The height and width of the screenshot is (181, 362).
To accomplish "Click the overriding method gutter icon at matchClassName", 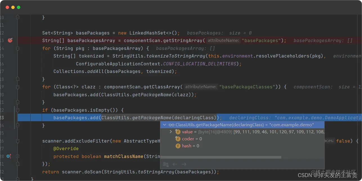I will (9, 156).
